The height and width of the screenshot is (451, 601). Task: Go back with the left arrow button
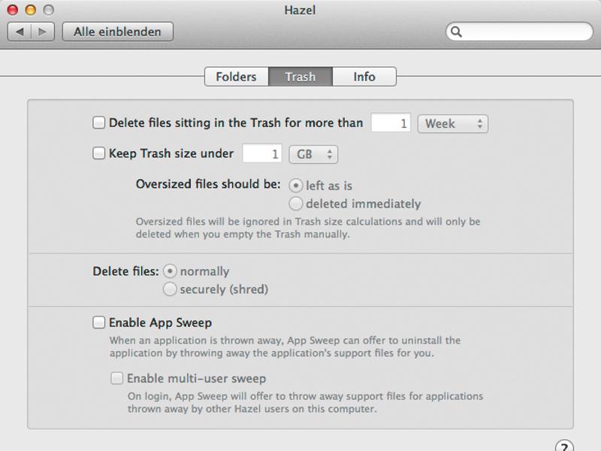coord(20,32)
